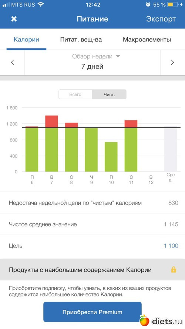The width and height of the screenshot is (185, 329).
Task: Tap the dropdown triangle beside Обзор недели
Action: pos(118,56)
